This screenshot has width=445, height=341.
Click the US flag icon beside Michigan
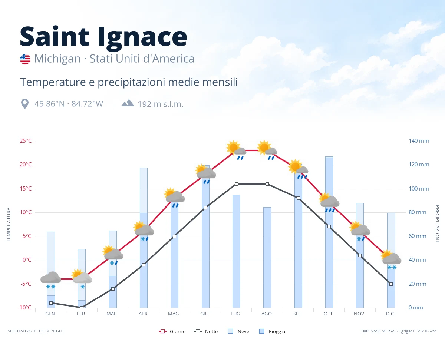pyautogui.click(x=25, y=59)
